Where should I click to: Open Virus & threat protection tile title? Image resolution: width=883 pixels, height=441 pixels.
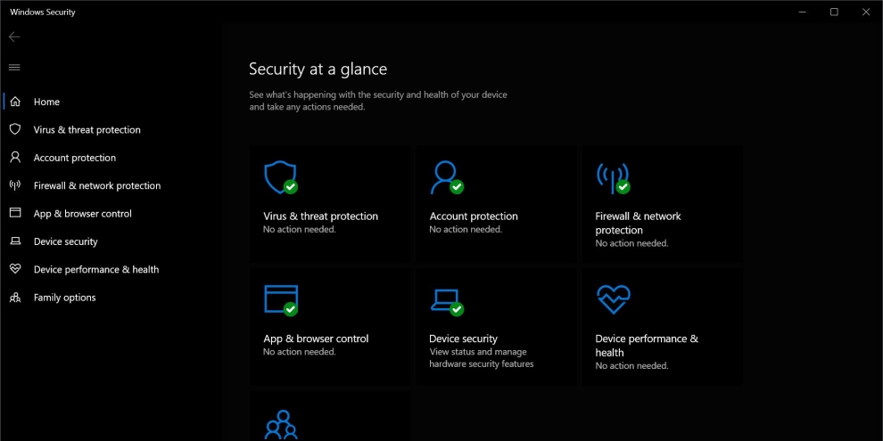pyautogui.click(x=321, y=216)
